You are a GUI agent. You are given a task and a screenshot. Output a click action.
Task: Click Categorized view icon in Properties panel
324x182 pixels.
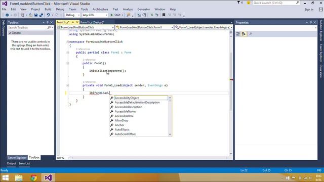click(238, 34)
